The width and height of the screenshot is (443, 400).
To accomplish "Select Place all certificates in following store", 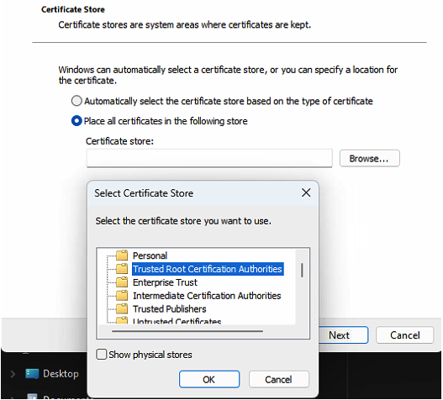I will (x=76, y=121).
